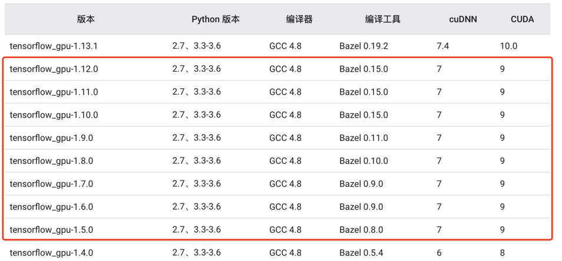Click cuDNN 7.4 value

[x=442, y=46]
